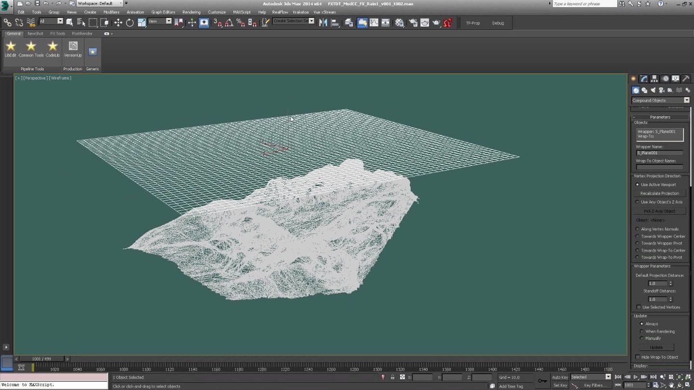The height and width of the screenshot is (390, 694).
Task: Click the Render Production teapot icon
Action: pos(436,22)
